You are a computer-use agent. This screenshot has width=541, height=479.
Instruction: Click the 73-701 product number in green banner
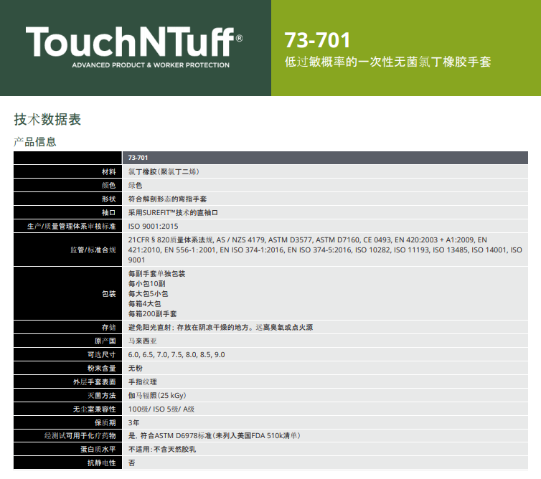click(x=313, y=39)
